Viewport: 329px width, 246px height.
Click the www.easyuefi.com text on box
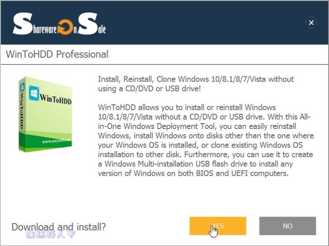pos(56,140)
